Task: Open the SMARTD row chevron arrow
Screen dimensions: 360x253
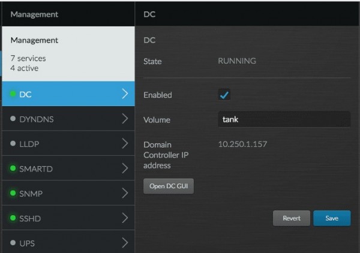Action: pos(125,168)
